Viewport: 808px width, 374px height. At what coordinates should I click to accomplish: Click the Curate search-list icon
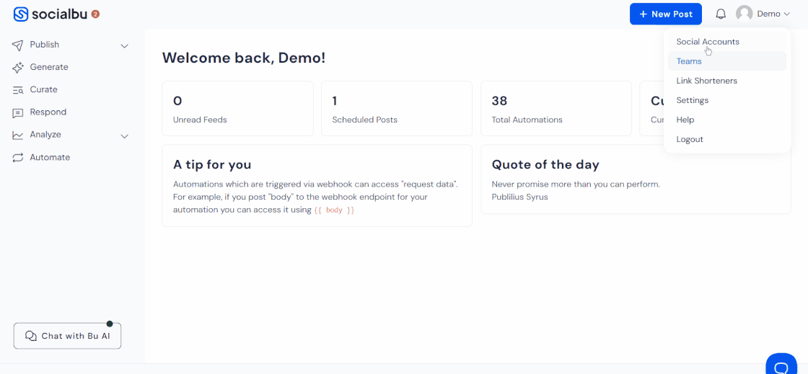tap(18, 90)
